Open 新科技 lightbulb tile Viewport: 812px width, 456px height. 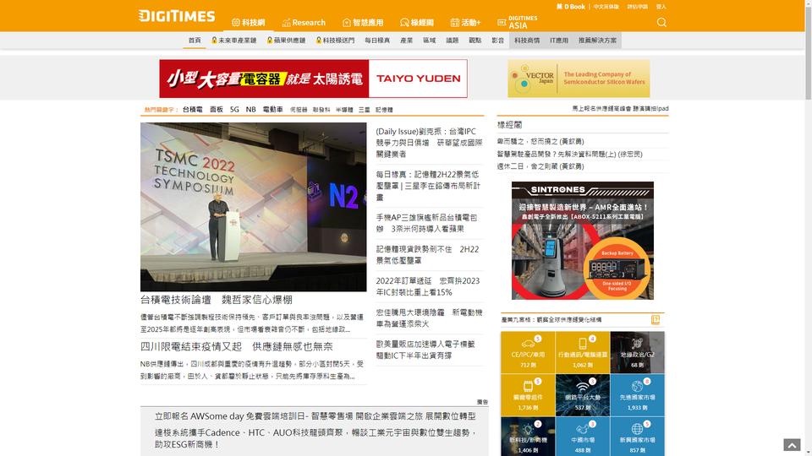528,437
